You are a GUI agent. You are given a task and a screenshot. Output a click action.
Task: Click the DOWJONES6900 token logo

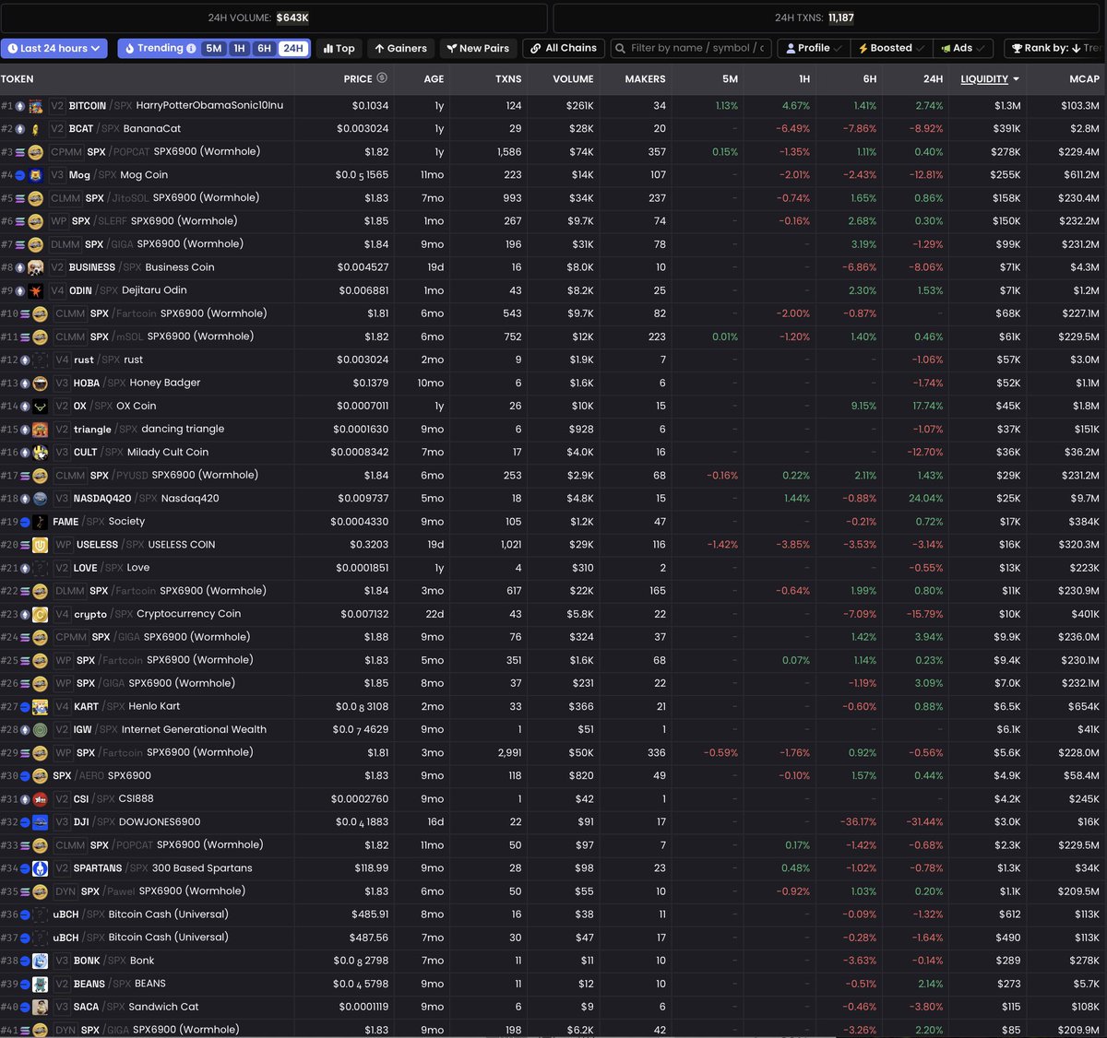tap(40, 822)
